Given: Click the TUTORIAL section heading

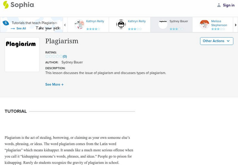Looking at the screenshot, I should (16, 111).
